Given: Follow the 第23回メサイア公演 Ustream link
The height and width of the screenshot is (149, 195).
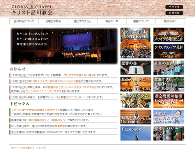Looking at the screenshot, I should click(x=55, y=81).
